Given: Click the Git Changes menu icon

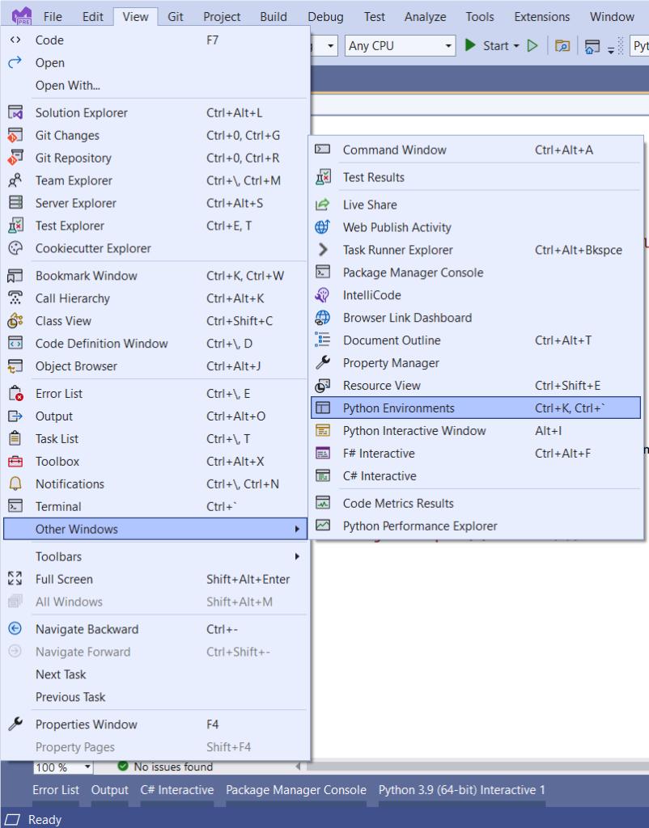Looking at the screenshot, I should tap(15, 136).
